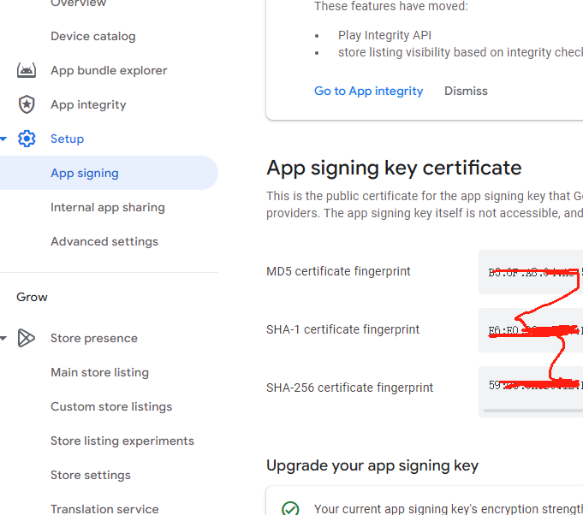
Task: Collapse the Setup section arrow
Action: (x=3, y=139)
